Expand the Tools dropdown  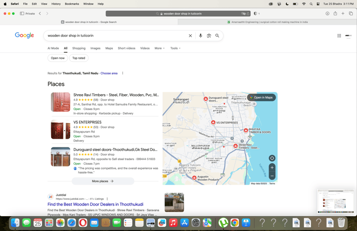pos(175,48)
